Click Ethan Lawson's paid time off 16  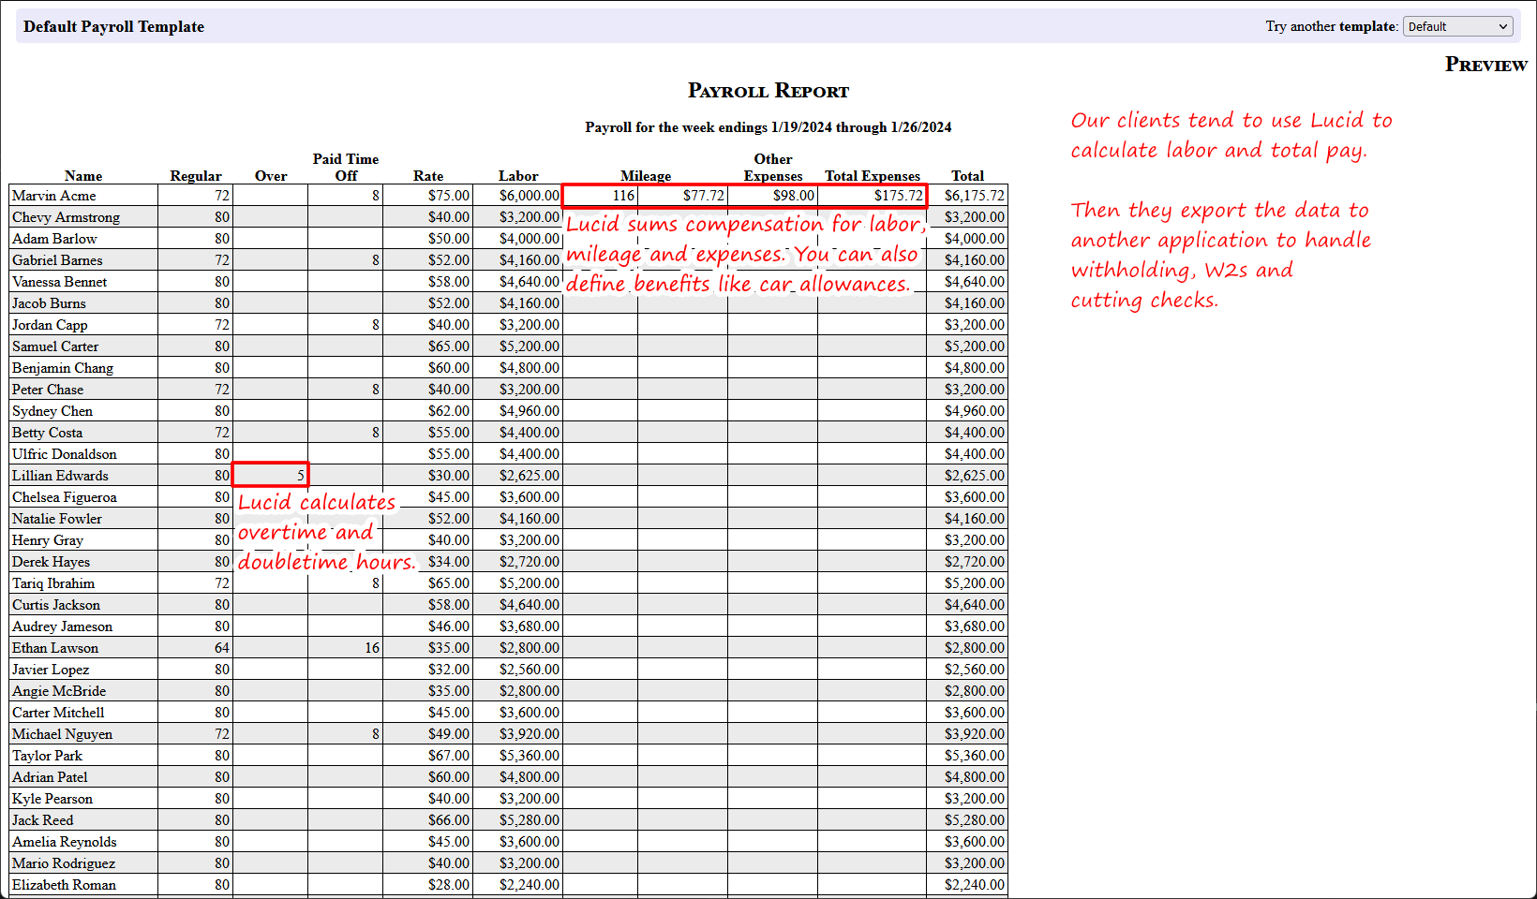click(346, 648)
